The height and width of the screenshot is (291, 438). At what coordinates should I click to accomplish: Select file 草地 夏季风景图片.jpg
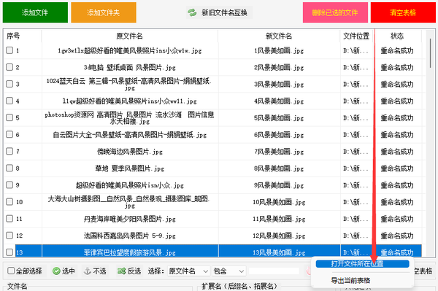(130, 168)
